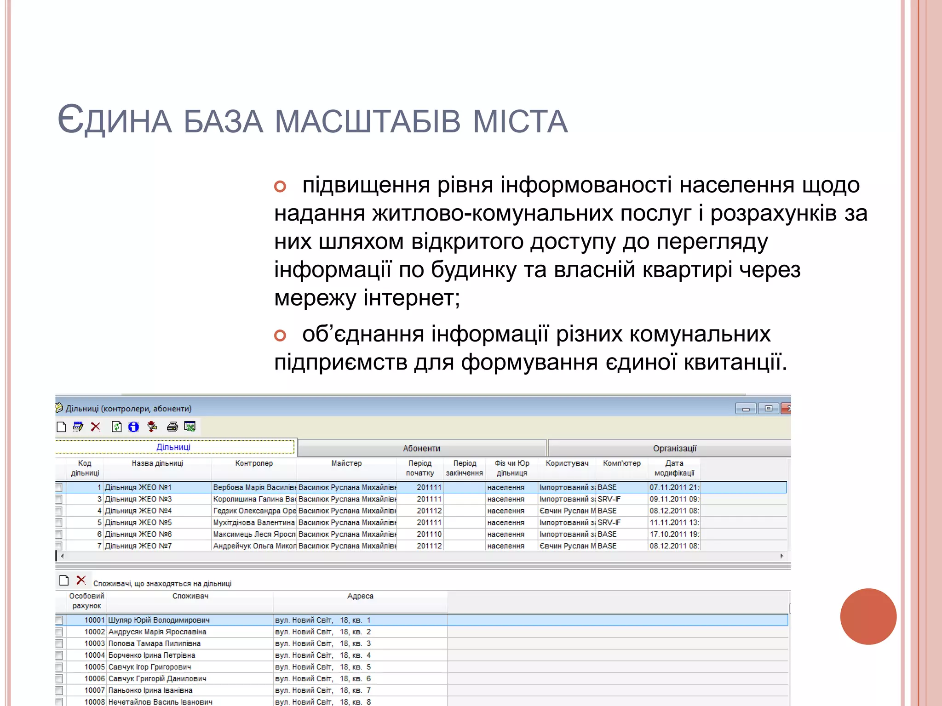The width and height of the screenshot is (942, 706).
Task: Click the window title icon next to Дільниці
Action: pyautogui.click(x=59, y=408)
